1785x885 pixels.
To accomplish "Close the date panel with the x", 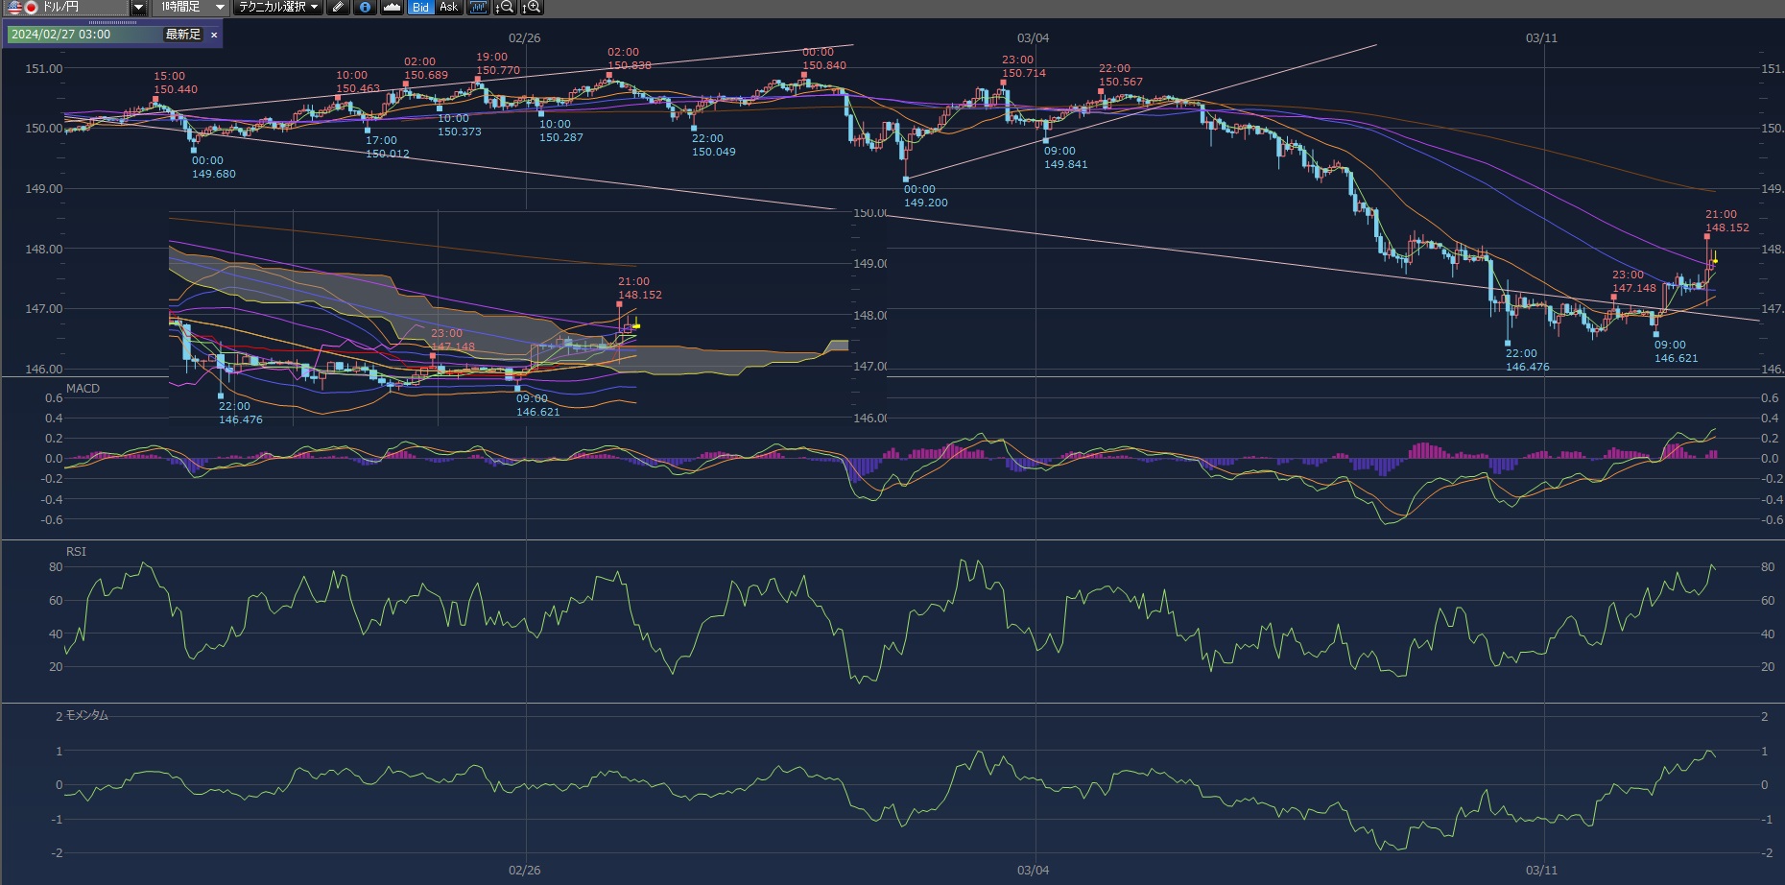I will point(214,35).
